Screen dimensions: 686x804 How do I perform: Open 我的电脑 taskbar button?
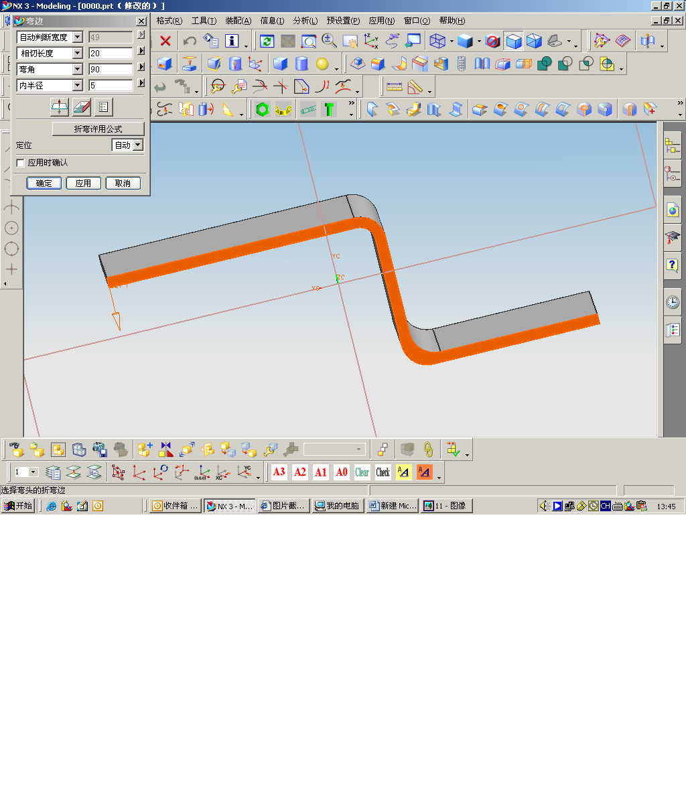(338, 506)
